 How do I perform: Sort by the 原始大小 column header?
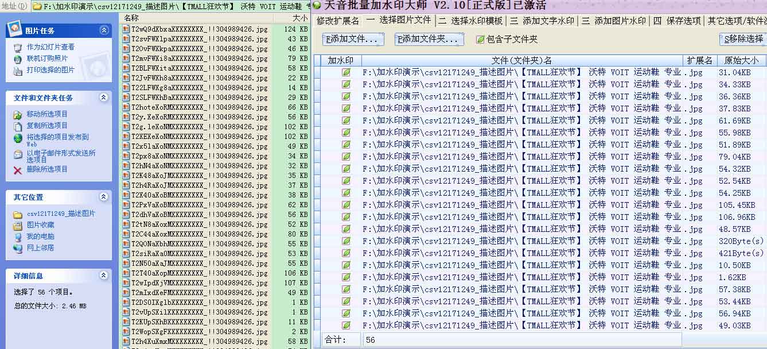tap(741, 60)
